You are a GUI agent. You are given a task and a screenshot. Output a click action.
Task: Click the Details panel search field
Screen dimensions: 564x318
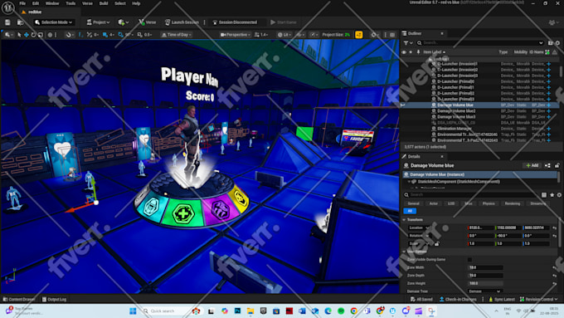click(471, 195)
